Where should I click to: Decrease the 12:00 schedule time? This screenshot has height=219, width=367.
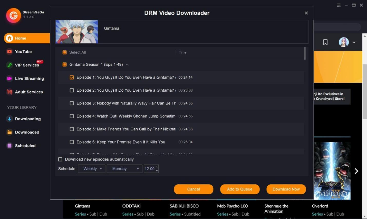point(157,171)
